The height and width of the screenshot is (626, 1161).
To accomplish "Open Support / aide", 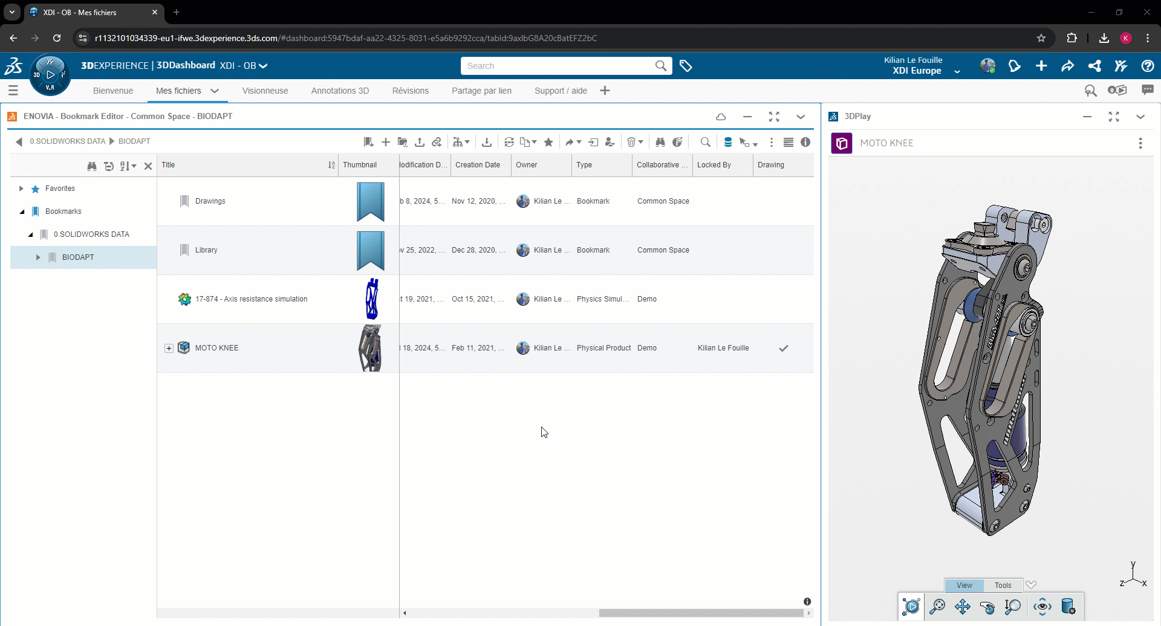I will 561,91.
